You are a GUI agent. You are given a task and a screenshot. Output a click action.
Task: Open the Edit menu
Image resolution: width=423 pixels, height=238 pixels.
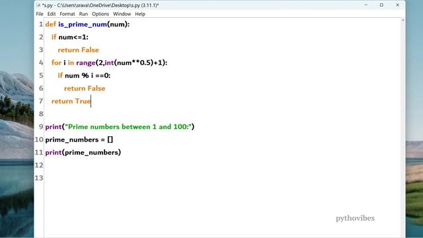tap(52, 14)
